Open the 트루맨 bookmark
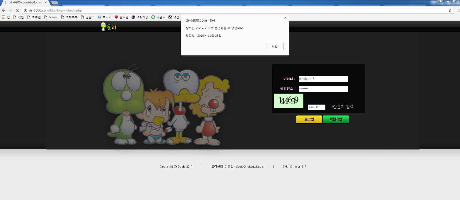 tap(34, 17)
